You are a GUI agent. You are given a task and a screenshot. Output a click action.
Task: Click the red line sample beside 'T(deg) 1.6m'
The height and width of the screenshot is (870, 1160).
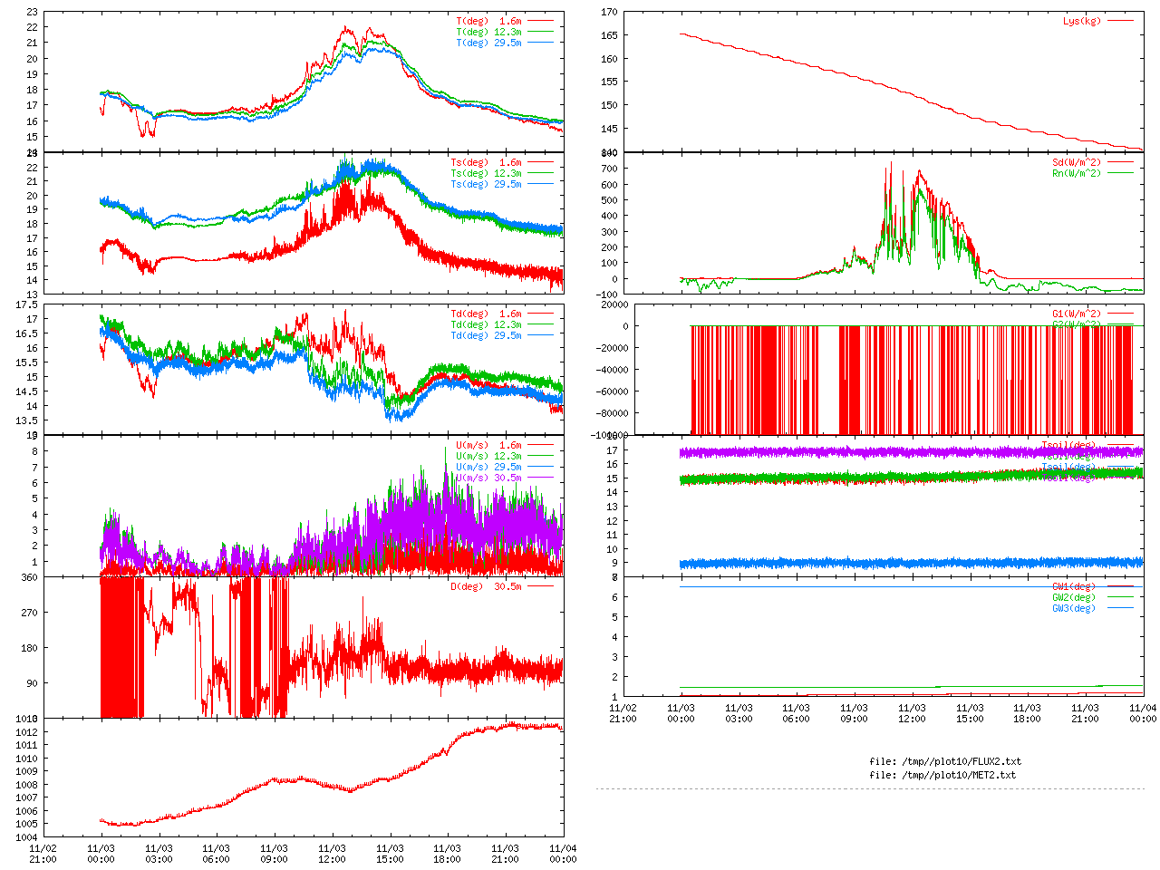point(541,20)
